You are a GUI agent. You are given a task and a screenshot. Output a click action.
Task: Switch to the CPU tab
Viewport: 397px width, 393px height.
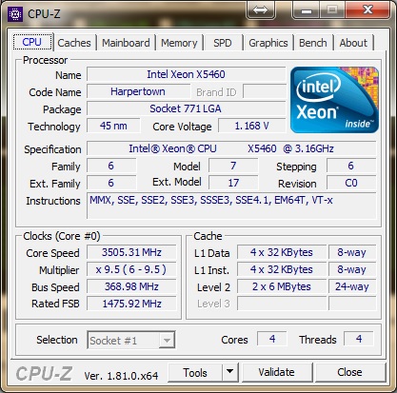tap(32, 42)
